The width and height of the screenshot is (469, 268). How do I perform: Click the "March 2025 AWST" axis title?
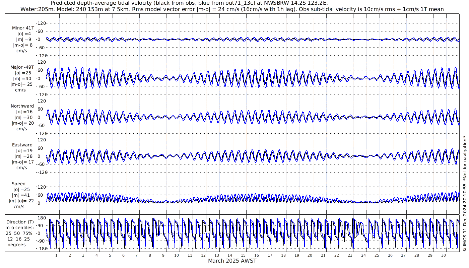[232, 261]
